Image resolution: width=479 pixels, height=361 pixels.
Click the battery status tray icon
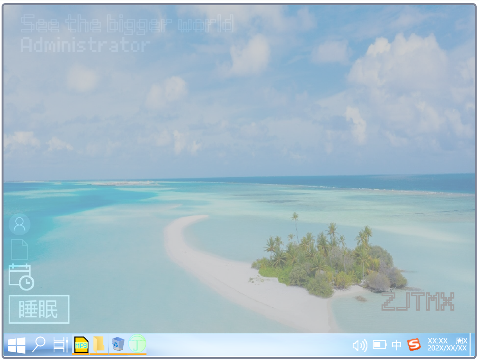(x=380, y=345)
